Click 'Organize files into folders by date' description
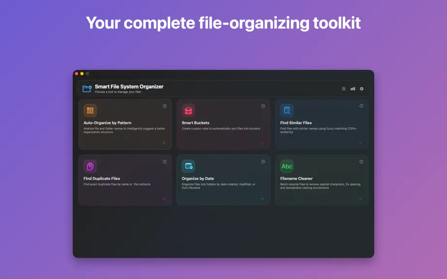Image resolution: width=447 pixels, height=279 pixels. point(219,186)
